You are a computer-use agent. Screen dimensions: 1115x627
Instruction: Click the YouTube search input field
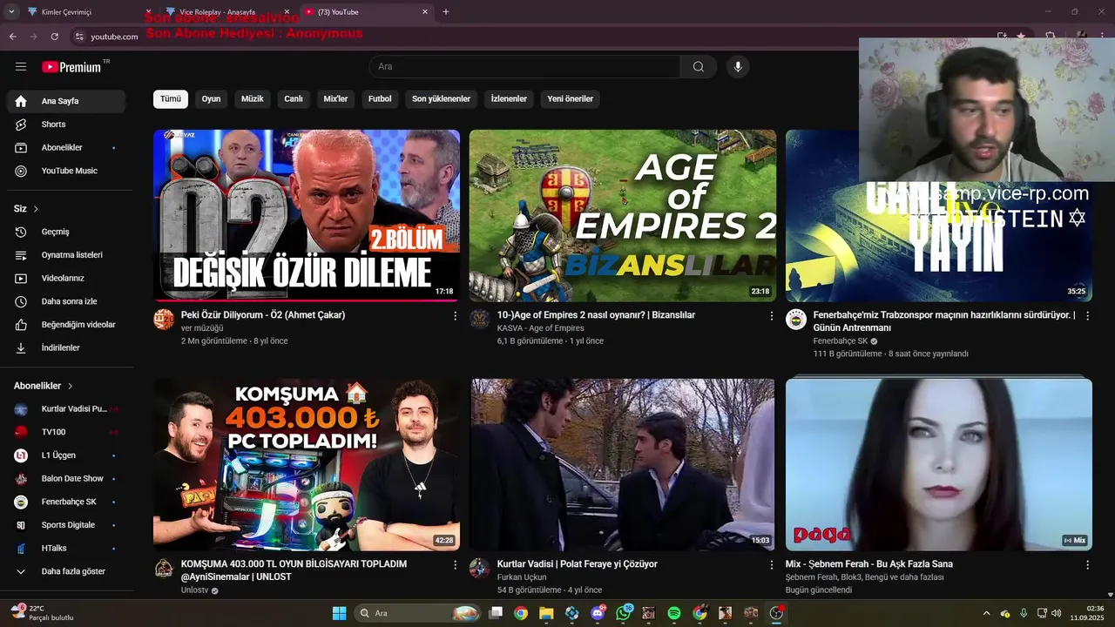tap(524, 66)
